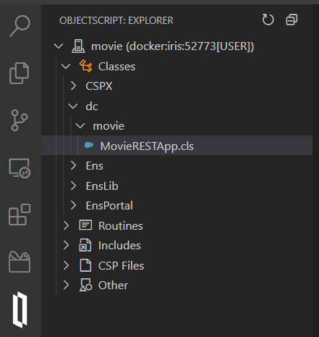This screenshot has width=319, height=337.
Task: Expand the Other node chevron
Action: click(66, 285)
